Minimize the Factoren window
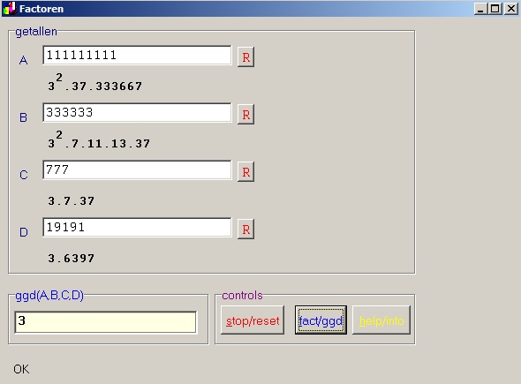This screenshot has width=521, height=384. (480, 9)
